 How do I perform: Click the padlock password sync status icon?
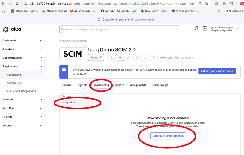tap(112, 58)
